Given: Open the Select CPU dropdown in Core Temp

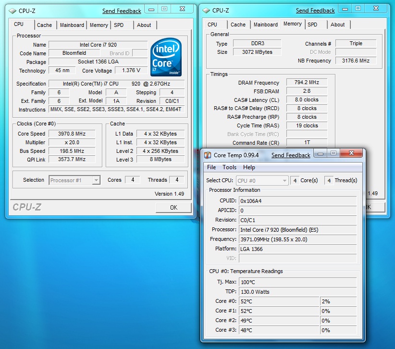Looking at the screenshot, I should 262,180.
